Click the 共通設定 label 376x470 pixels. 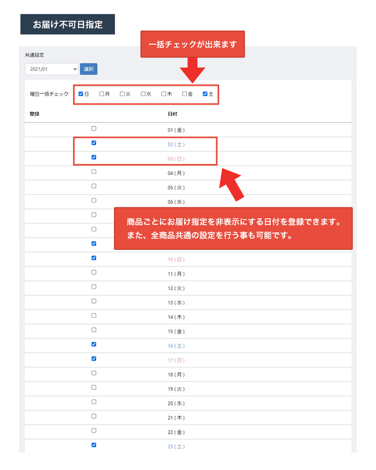pyautogui.click(x=34, y=55)
